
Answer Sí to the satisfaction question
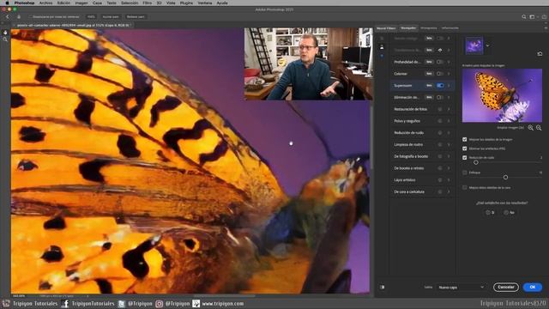coord(490,212)
